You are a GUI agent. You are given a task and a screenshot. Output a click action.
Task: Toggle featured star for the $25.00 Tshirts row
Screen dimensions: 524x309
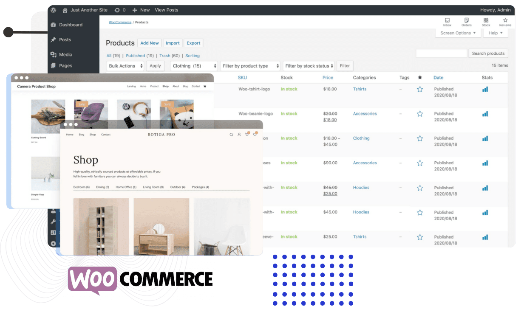pos(420,237)
